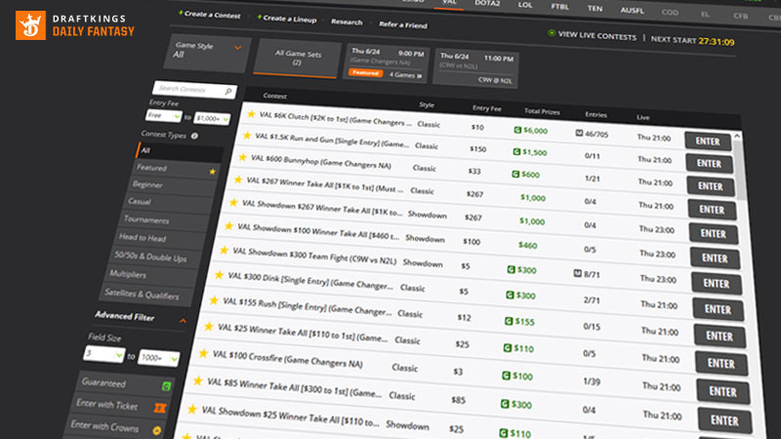The image size is (781, 439).
Task: Open the maximum entry fee $1,000+ dropdown
Action: [211, 118]
